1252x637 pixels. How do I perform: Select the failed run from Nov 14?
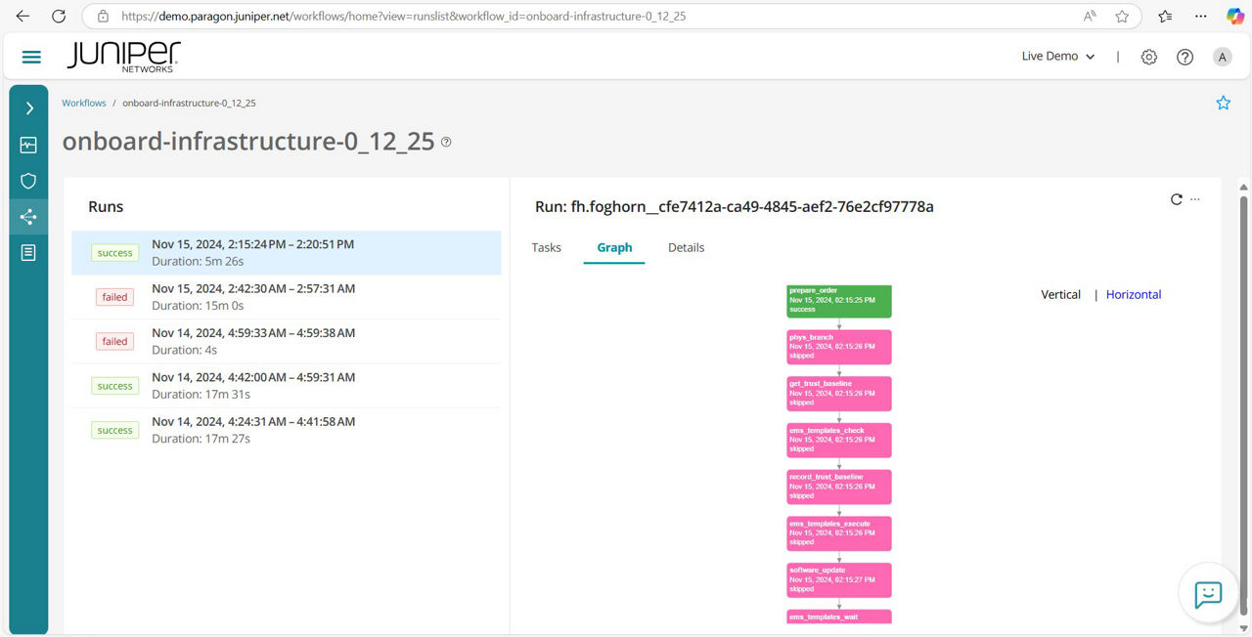point(251,340)
